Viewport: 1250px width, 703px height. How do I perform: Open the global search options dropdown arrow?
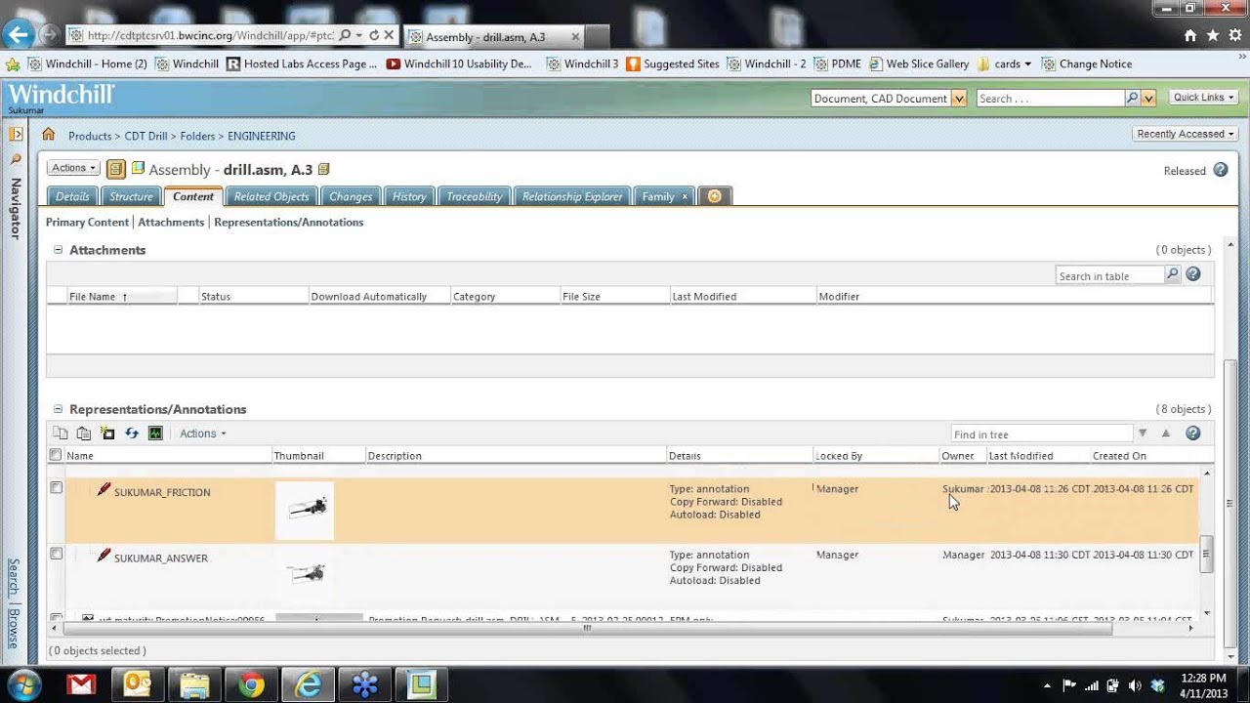tap(1148, 98)
